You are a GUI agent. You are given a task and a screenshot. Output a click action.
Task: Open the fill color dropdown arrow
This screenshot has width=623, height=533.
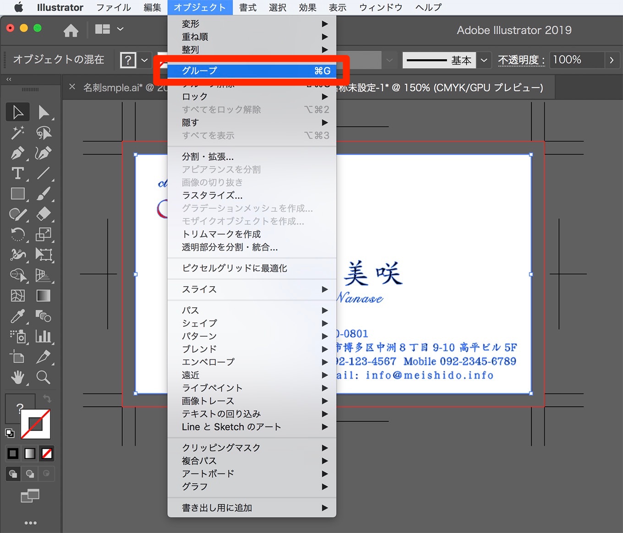click(x=144, y=60)
